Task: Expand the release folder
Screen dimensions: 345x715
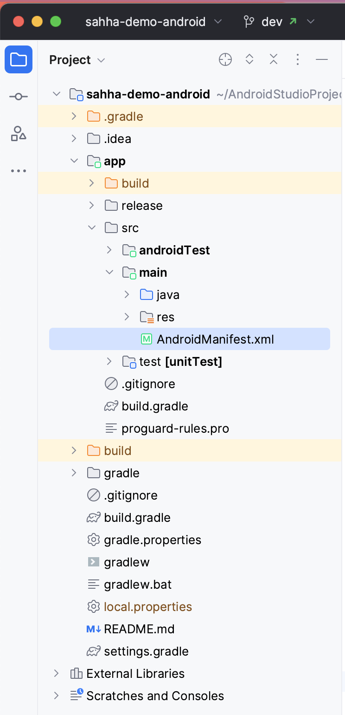Action: pyautogui.click(x=91, y=205)
